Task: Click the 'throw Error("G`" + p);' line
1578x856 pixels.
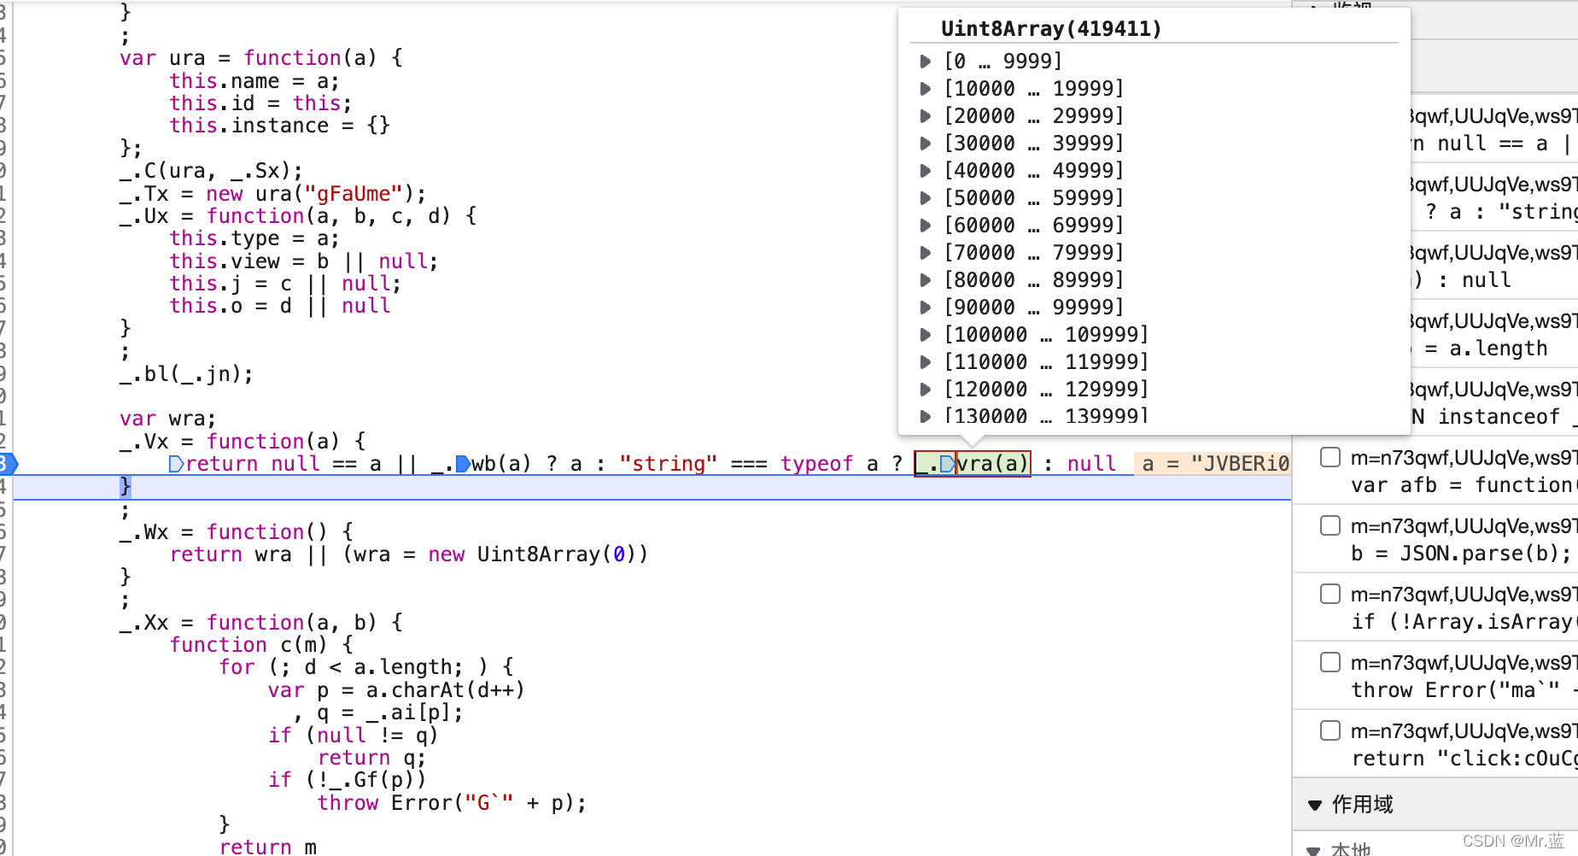Action: (452, 803)
